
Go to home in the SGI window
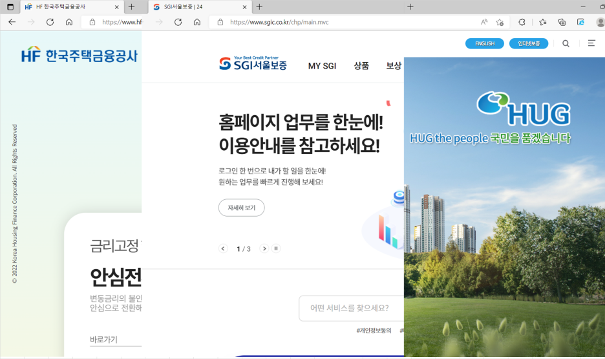click(197, 22)
